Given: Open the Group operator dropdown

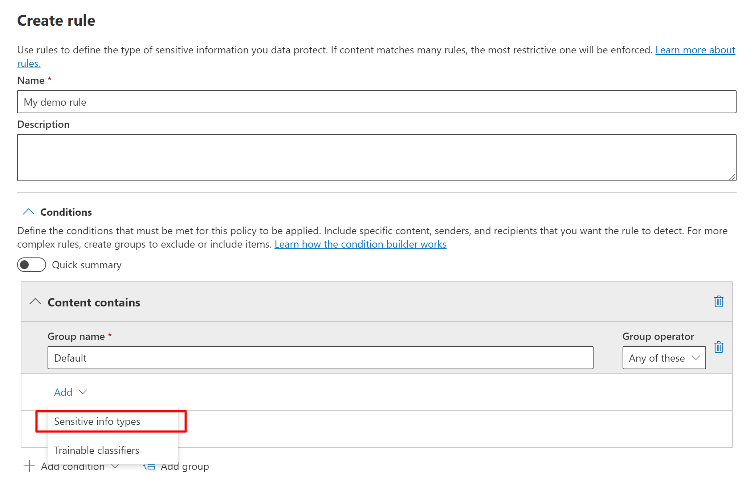Looking at the screenshot, I should pyautogui.click(x=664, y=358).
